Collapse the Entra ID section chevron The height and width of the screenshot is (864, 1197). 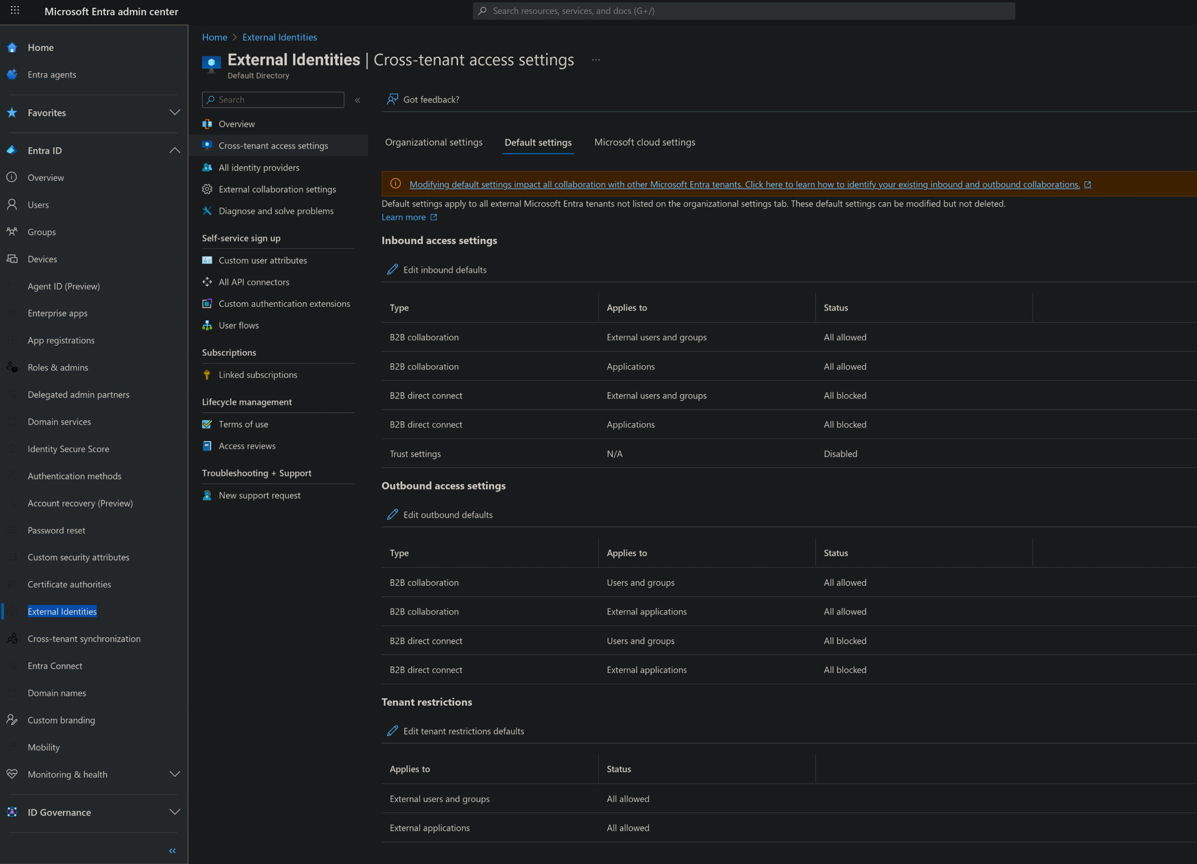[x=175, y=150]
